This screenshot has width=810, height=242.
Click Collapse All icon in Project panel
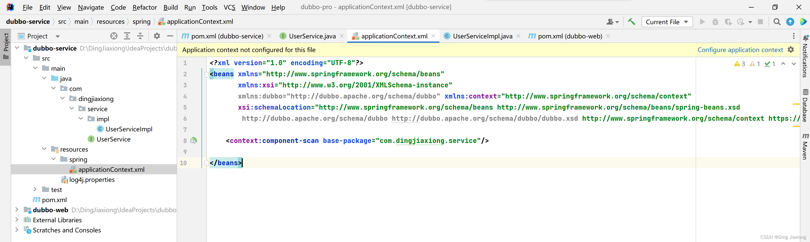[x=140, y=36]
